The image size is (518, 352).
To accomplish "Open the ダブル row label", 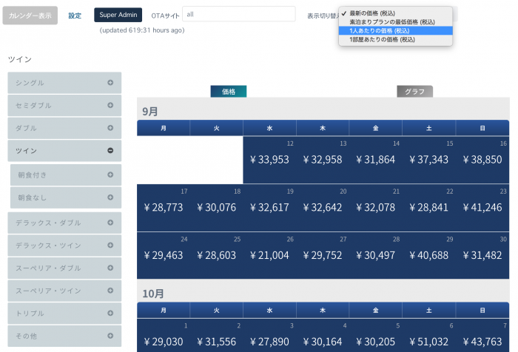I will point(26,128).
